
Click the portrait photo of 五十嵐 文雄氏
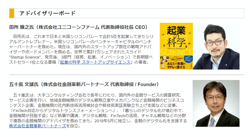216,104
